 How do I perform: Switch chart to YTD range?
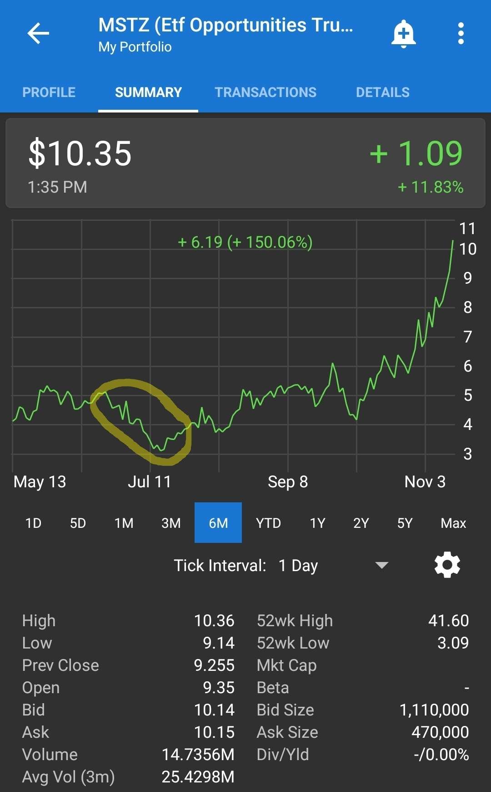point(268,523)
